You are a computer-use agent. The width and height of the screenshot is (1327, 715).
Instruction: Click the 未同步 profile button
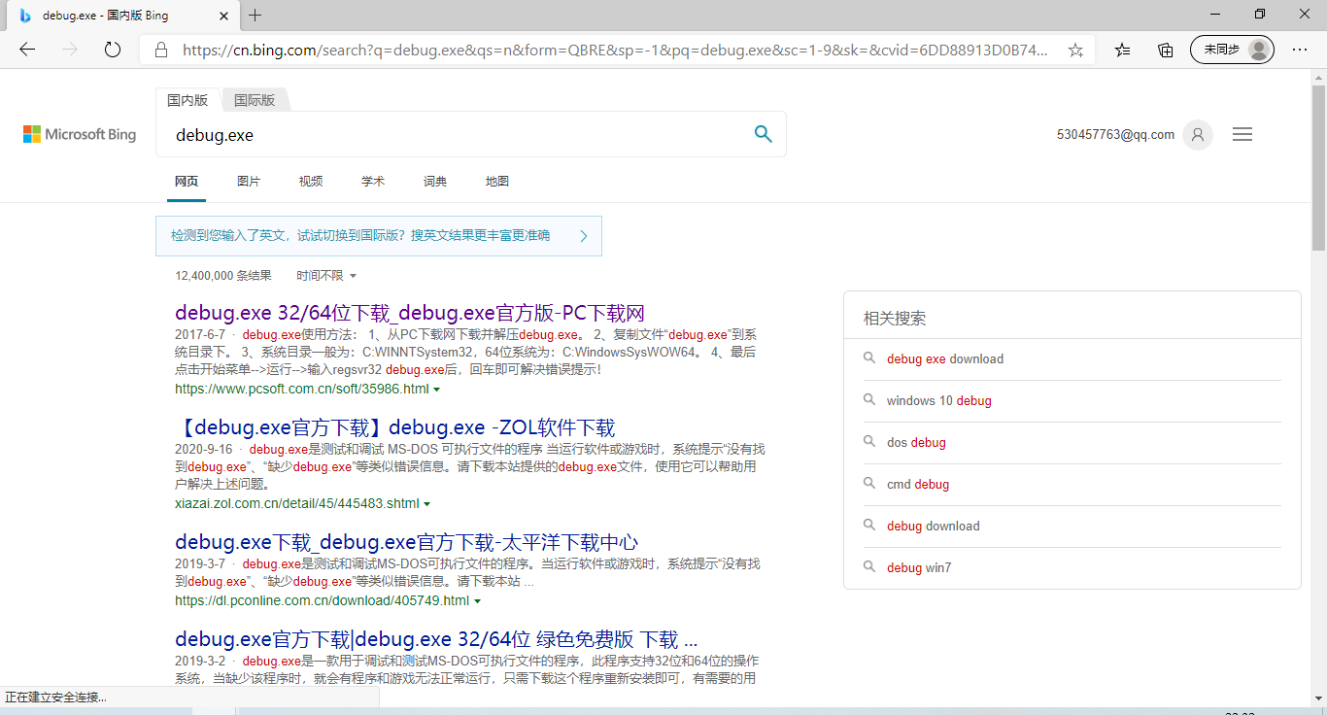[1230, 49]
